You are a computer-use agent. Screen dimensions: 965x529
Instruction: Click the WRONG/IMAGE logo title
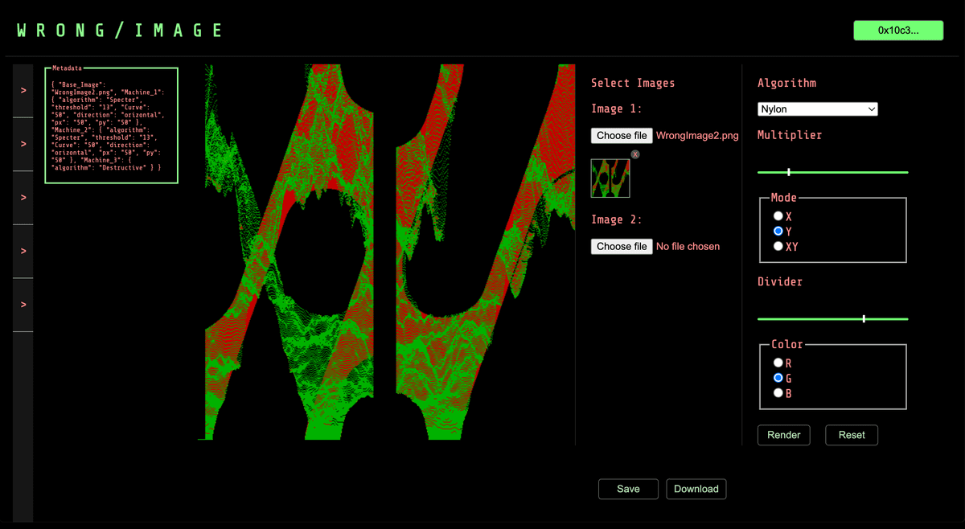[x=120, y=31]
